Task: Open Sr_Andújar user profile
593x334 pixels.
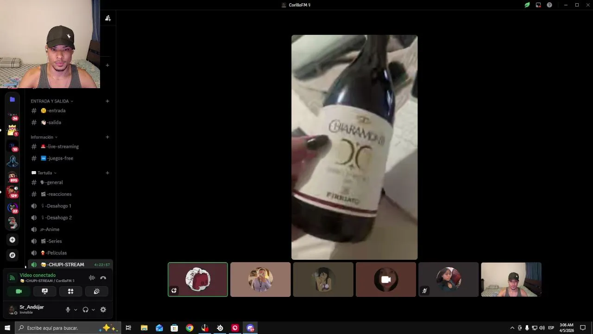Action: pyautogui.click(x=32, y=309)
